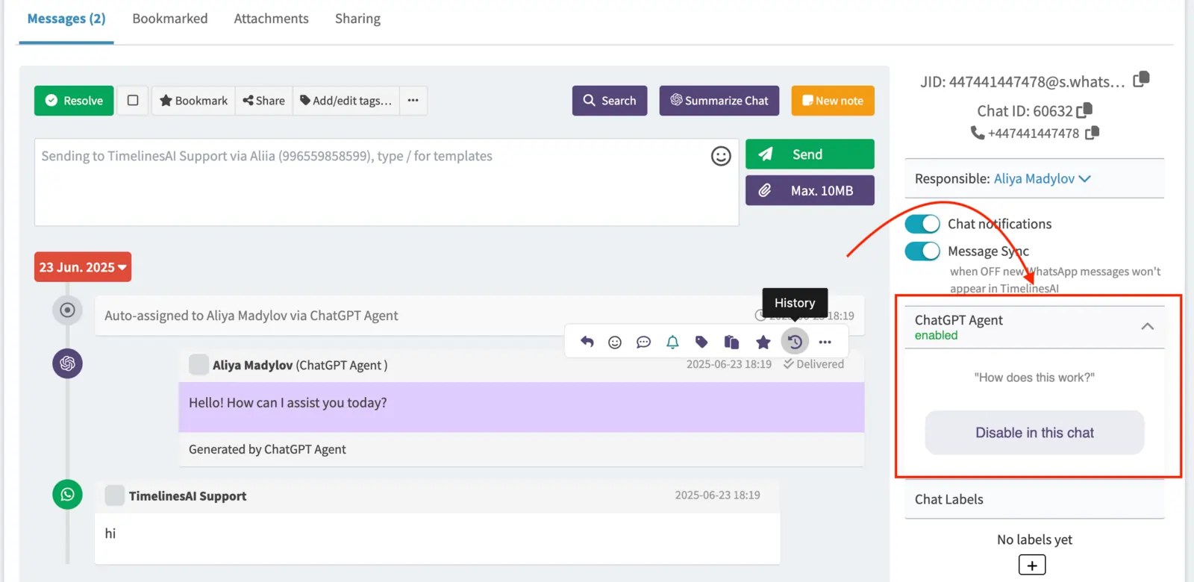Open message History clock icon
This screenshot has height=582, width=1194.
pyautogui.click(x=795, y=342)
